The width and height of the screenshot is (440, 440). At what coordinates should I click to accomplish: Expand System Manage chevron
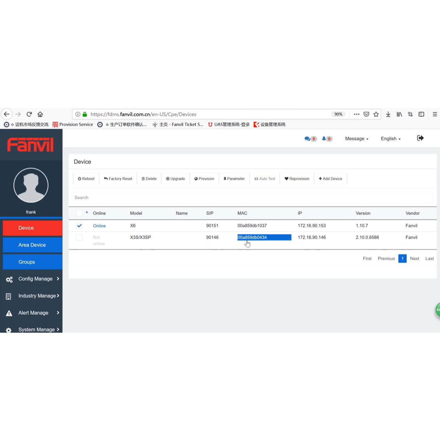(x=58, y=330)
